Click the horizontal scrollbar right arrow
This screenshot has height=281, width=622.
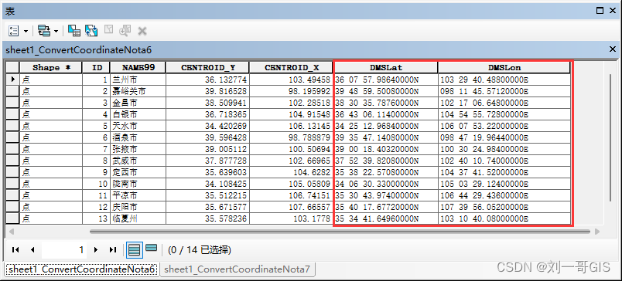tap(597, 231)
